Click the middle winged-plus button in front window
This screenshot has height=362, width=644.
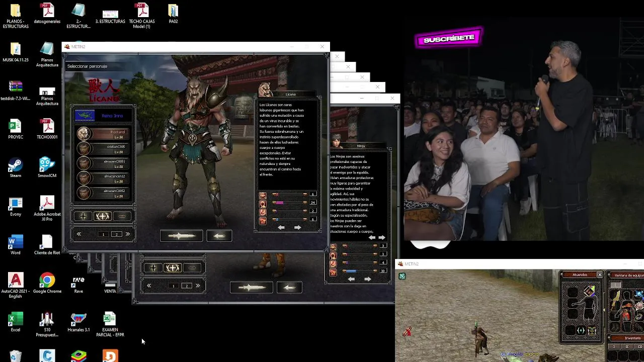pyautogui.click(x=103, y=216)
